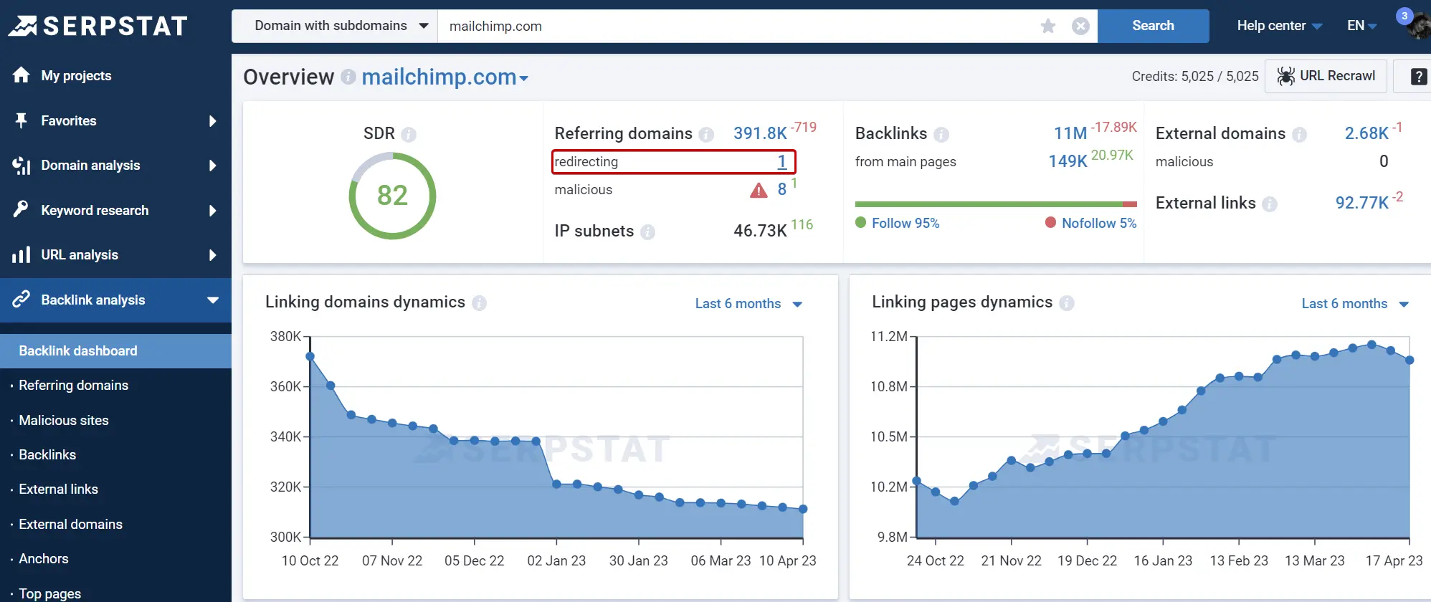The height and width of the screenshot is (602, 1431).
Task: Open External domains sidebar item
Action: point(70,525)
